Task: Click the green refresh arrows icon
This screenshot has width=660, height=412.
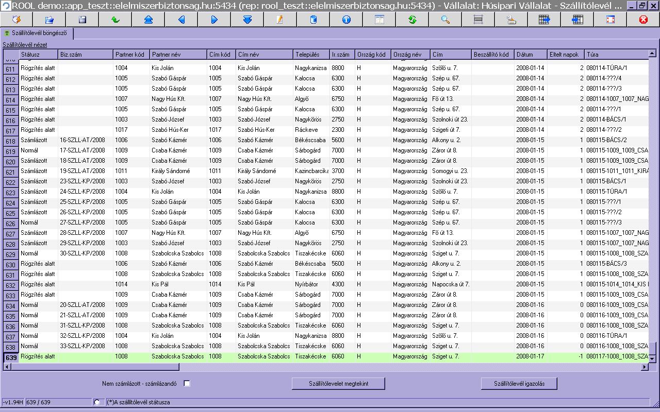Action: (412, 20)
